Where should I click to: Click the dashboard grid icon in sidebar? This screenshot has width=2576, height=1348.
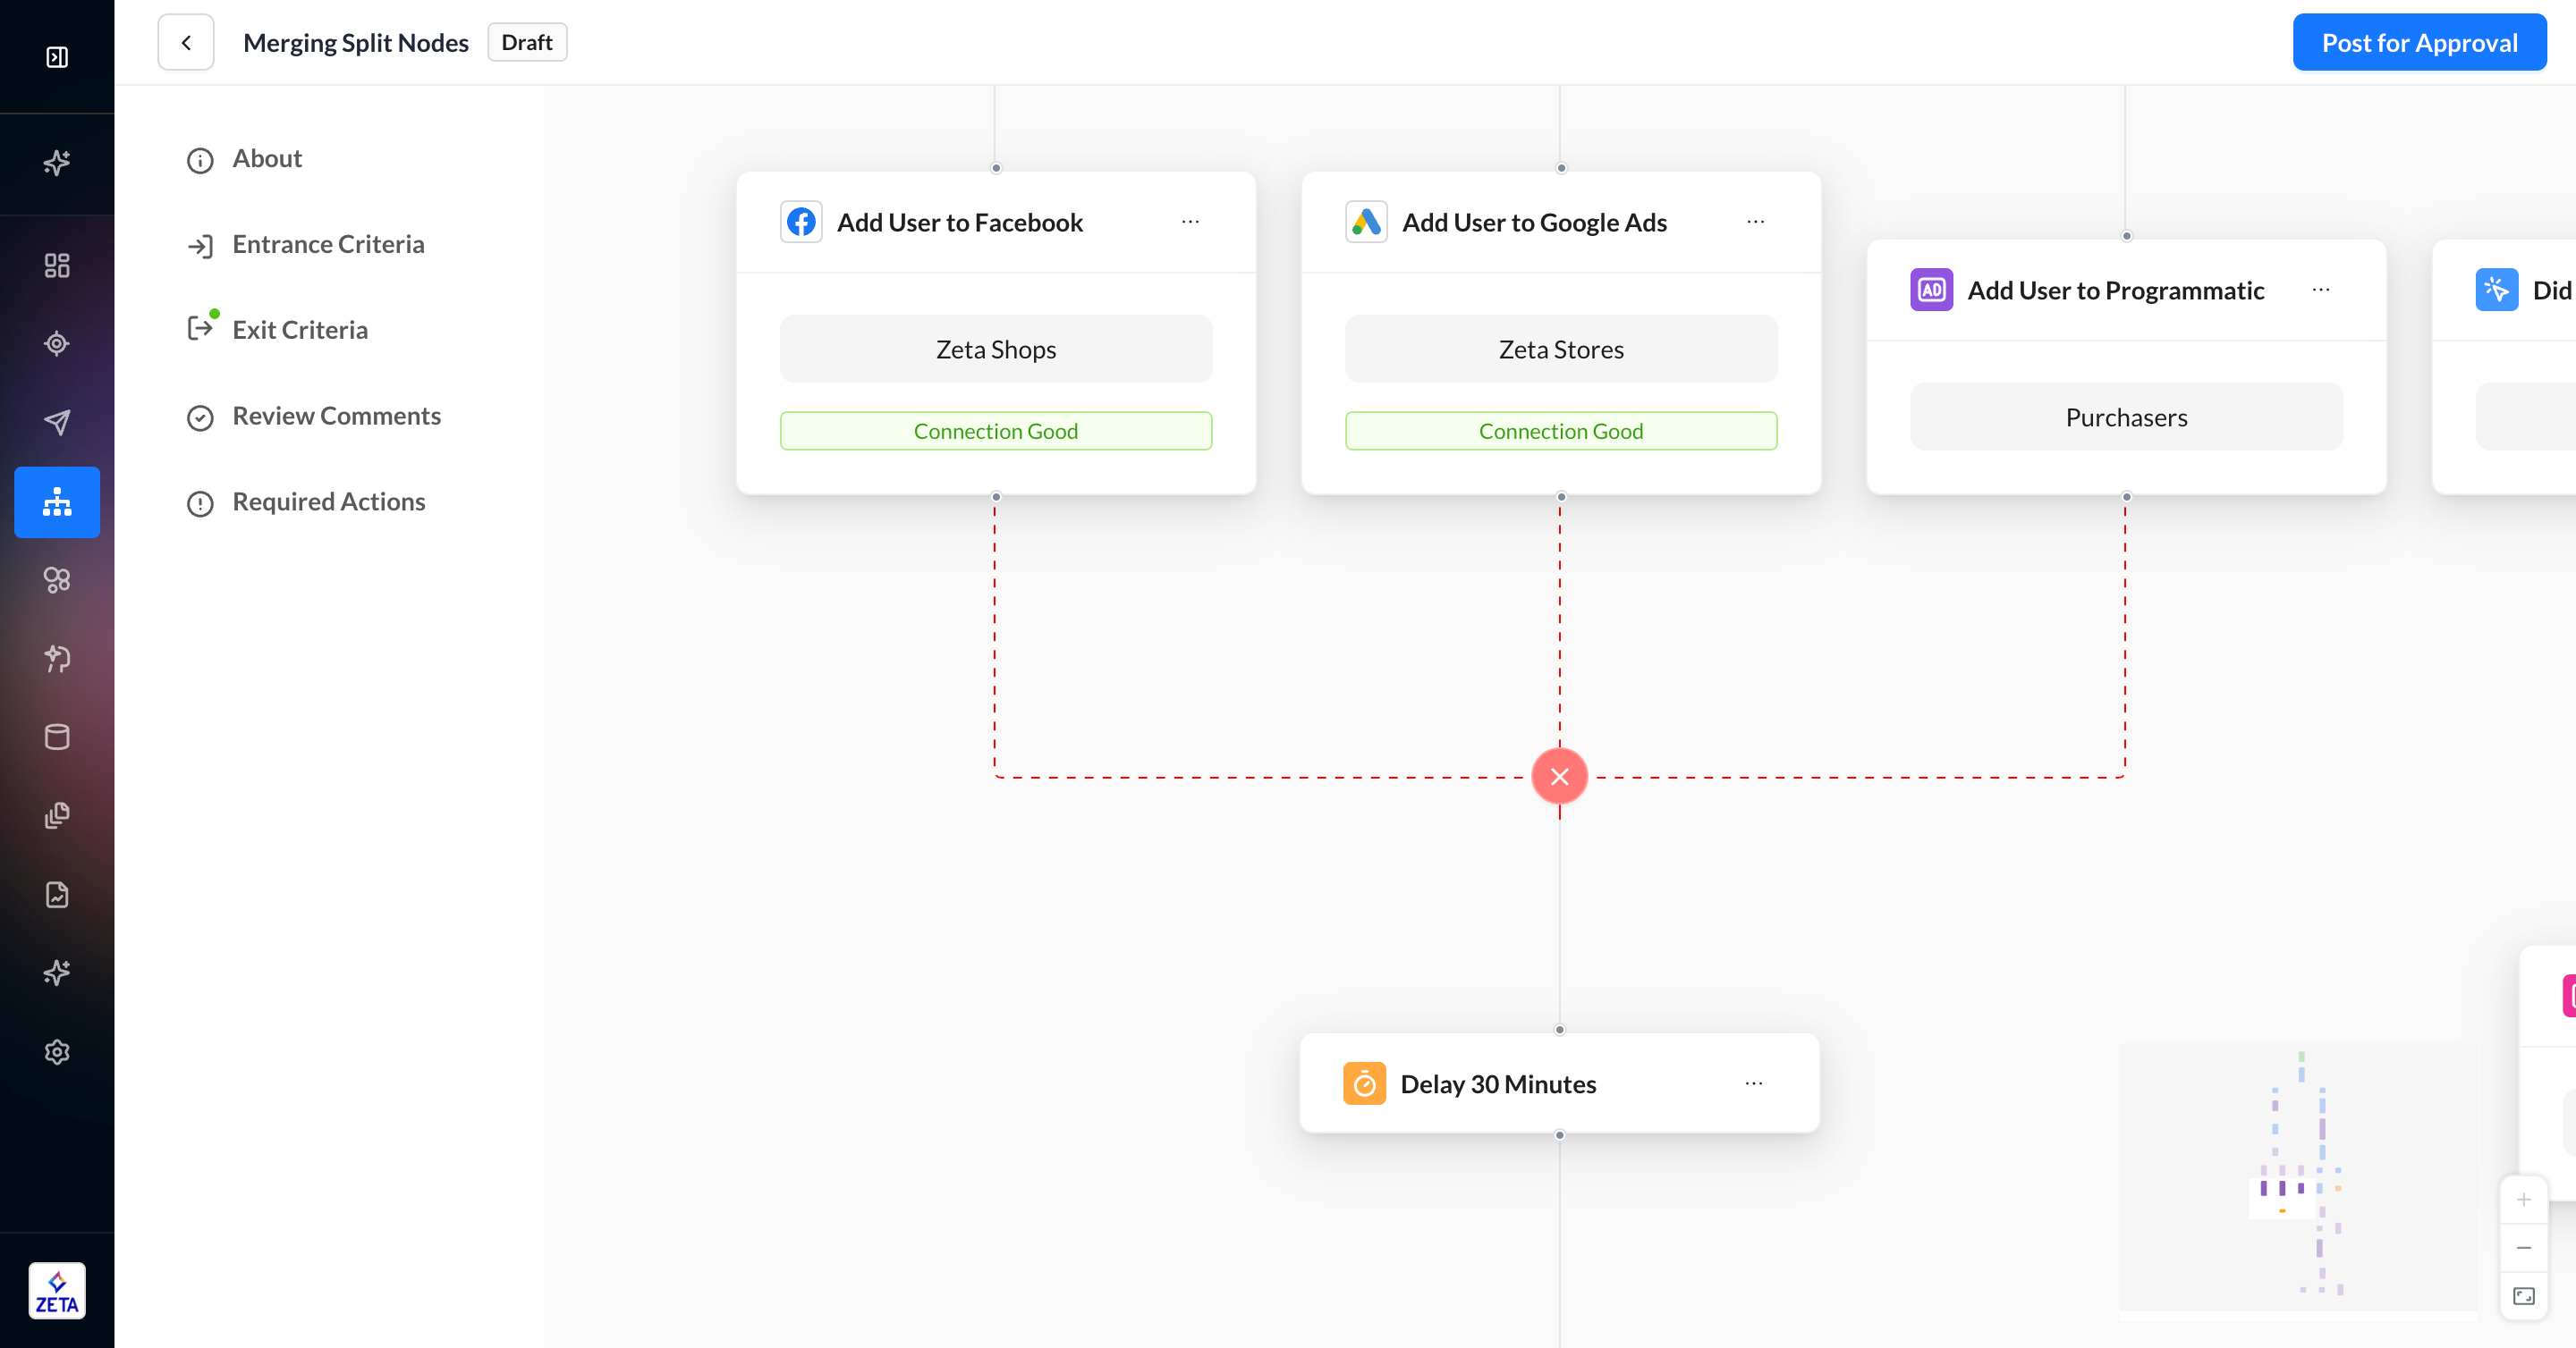[57, 265]
